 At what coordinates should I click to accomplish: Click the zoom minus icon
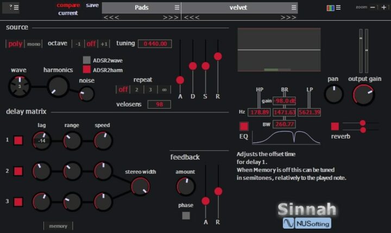373,8
